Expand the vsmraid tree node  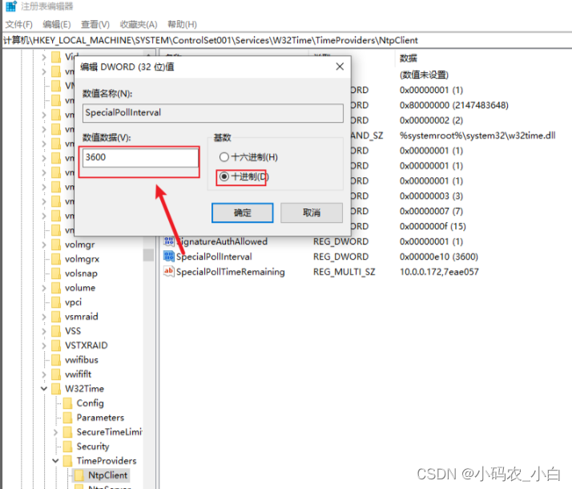click(x=44, y=317)
